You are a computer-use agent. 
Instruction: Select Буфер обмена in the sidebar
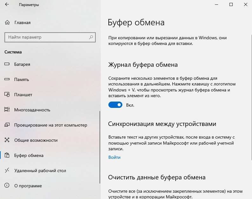pyautogui.click(x=29, y=155)
